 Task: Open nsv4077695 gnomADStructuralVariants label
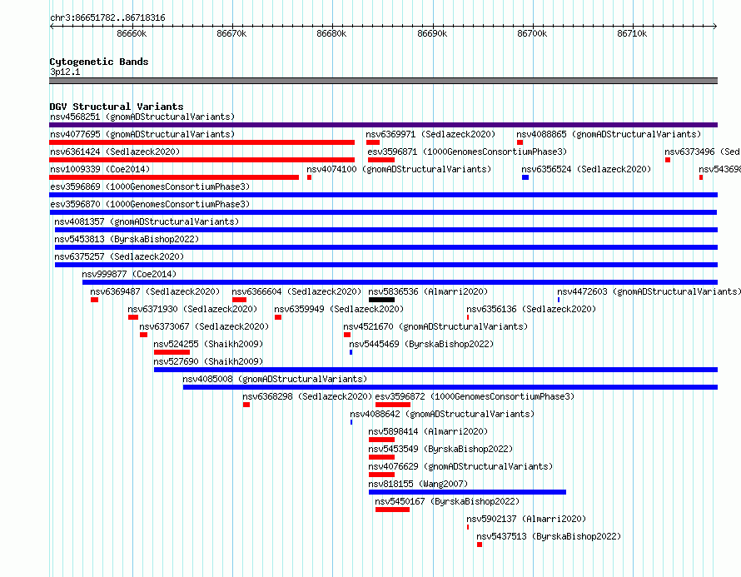[142, 134]
